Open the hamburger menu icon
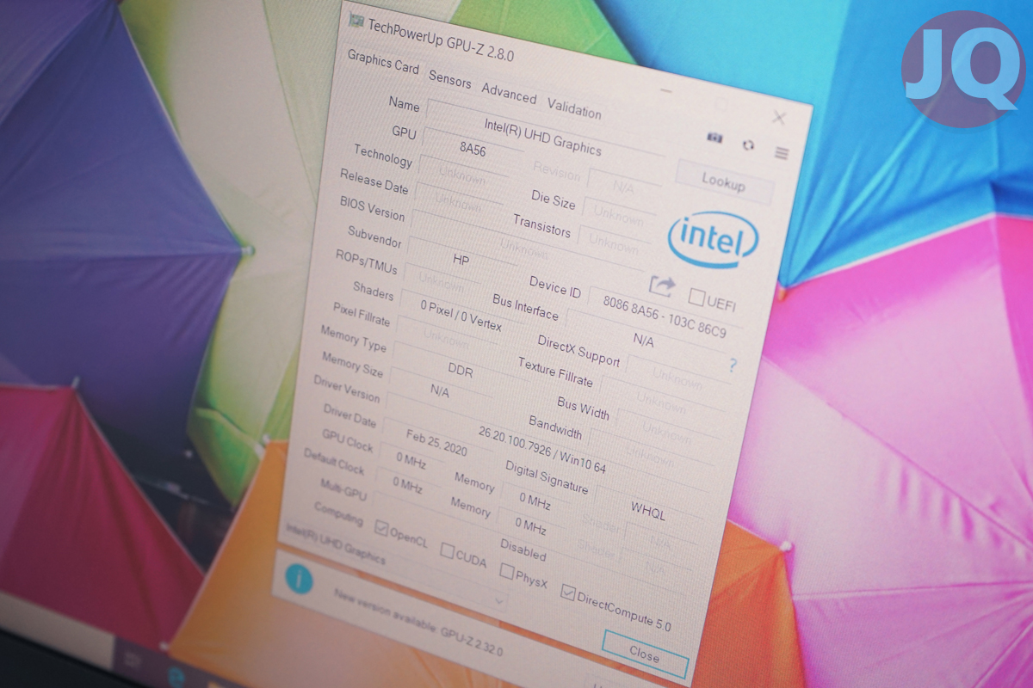The height and width of the screenshot is (688, 1033). tap(782, 153)
